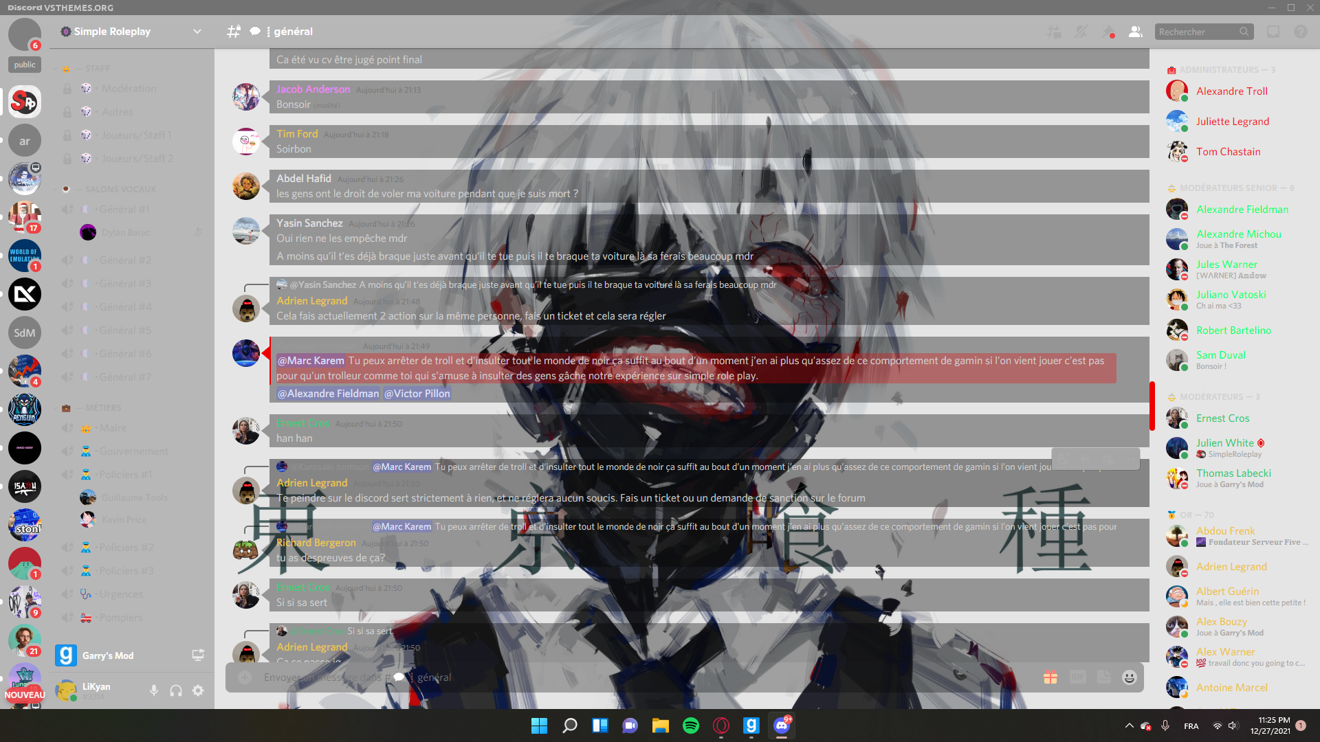
Task: Open the Isaac server icon
Action: pyautogui.click(x=25, y=486)
